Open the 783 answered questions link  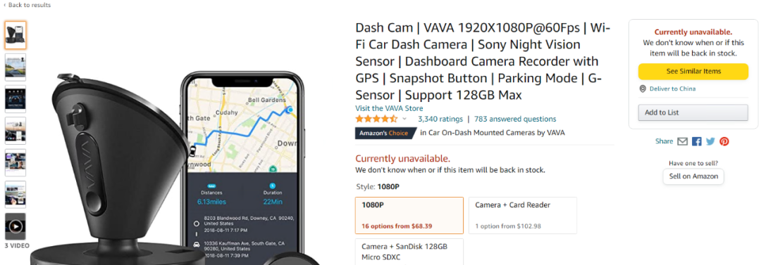[515, 119]
